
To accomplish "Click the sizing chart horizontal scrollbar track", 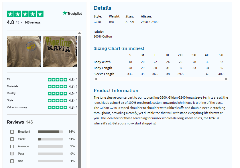I will click(161, 79).
